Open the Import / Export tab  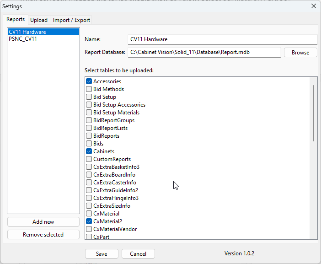71,20
